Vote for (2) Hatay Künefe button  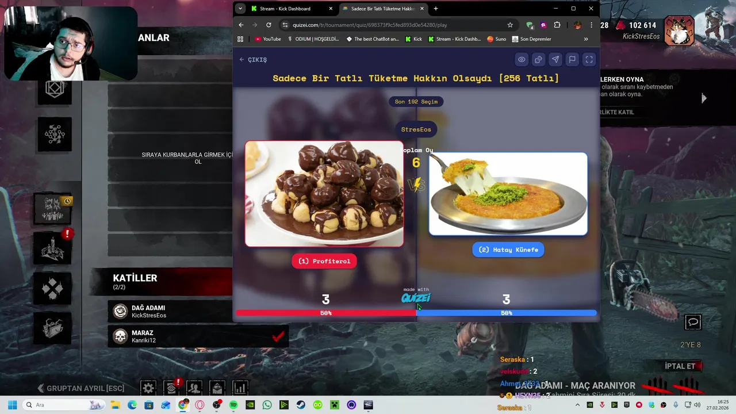pyautogui.click(x=508, y=250)
